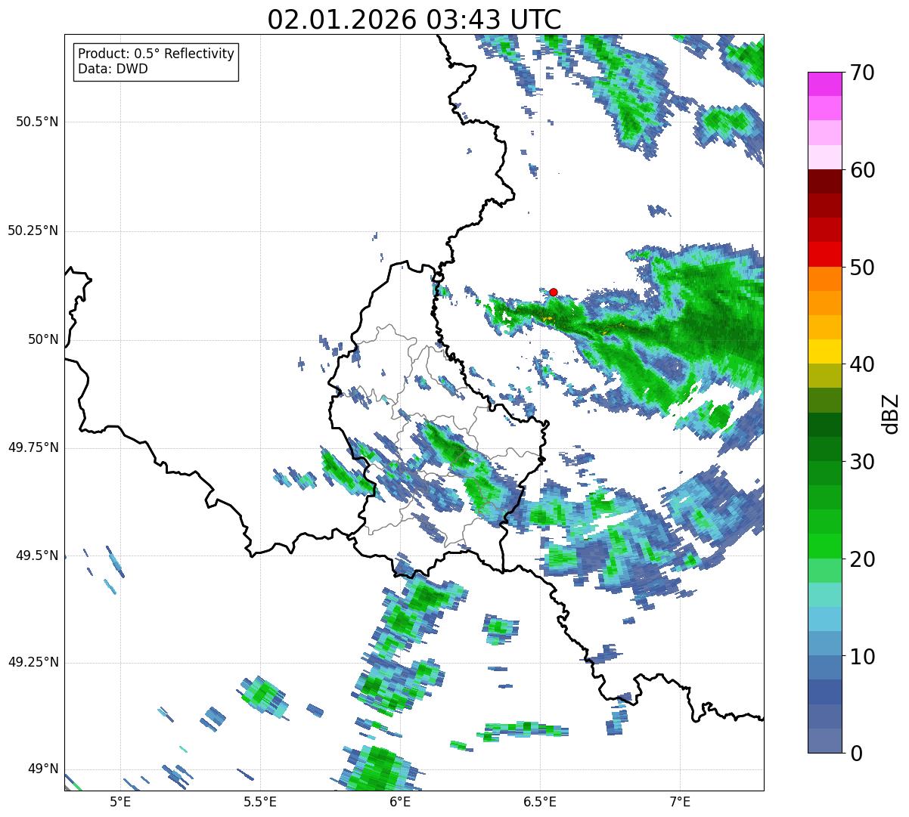909x817 pixels.
Task: Click the 49.75°N latitude label
Action: (x=33, y=447)
